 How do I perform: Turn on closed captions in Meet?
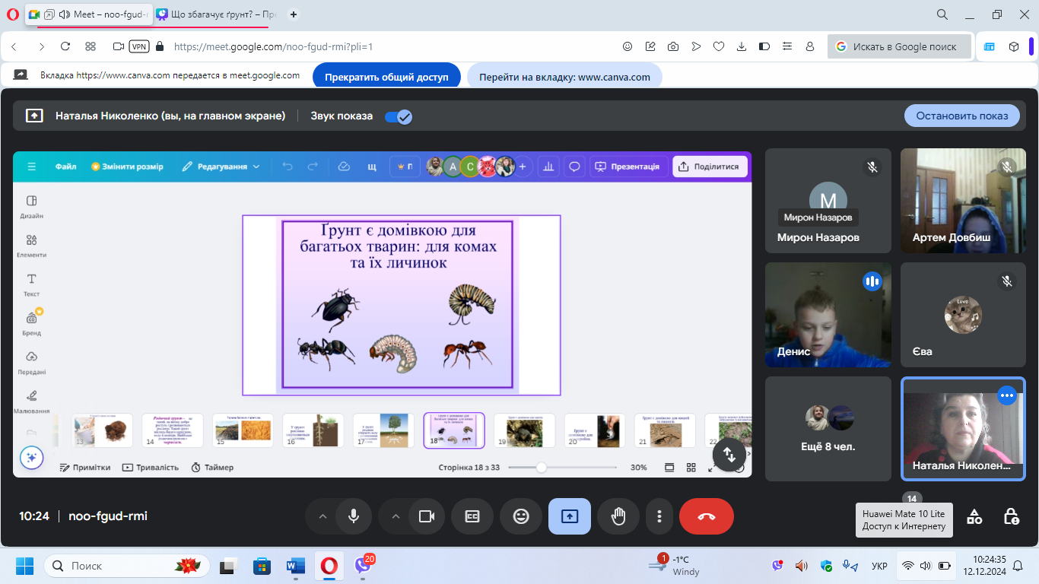pos(472,516)
